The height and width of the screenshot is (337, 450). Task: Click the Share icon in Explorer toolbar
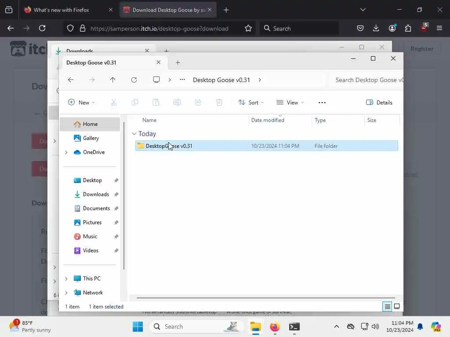(198, 102)
